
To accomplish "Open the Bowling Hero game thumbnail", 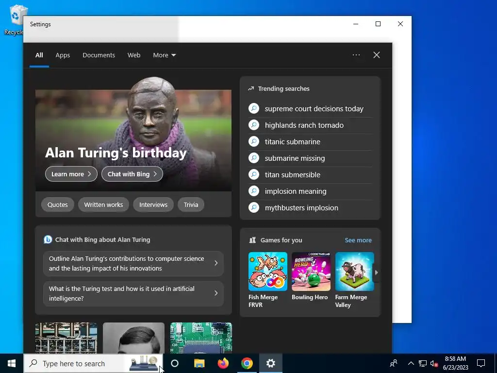I will pos(311,271).
